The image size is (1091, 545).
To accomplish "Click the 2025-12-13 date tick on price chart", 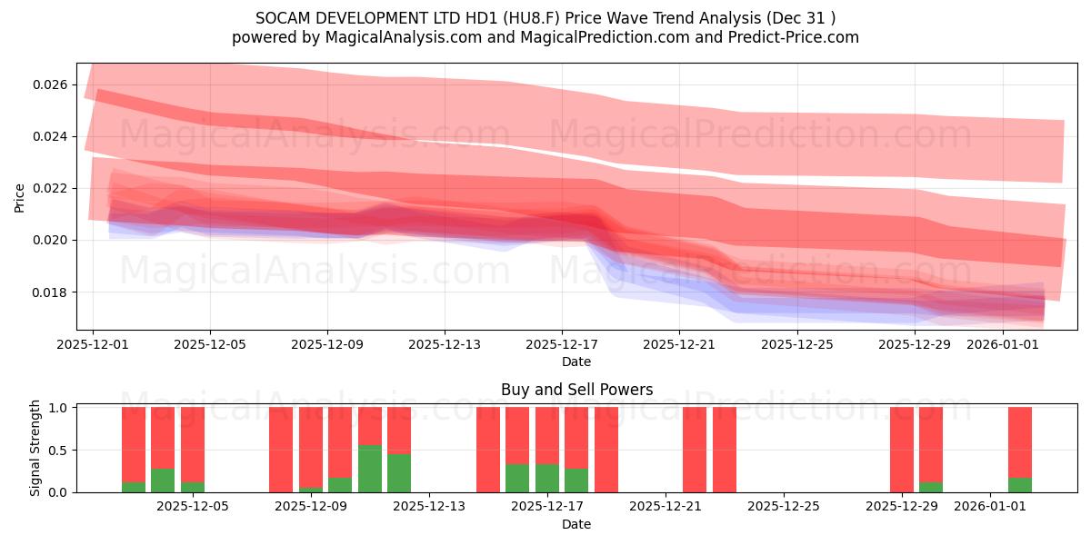I will pyautogui.click(x=445, y=344).
